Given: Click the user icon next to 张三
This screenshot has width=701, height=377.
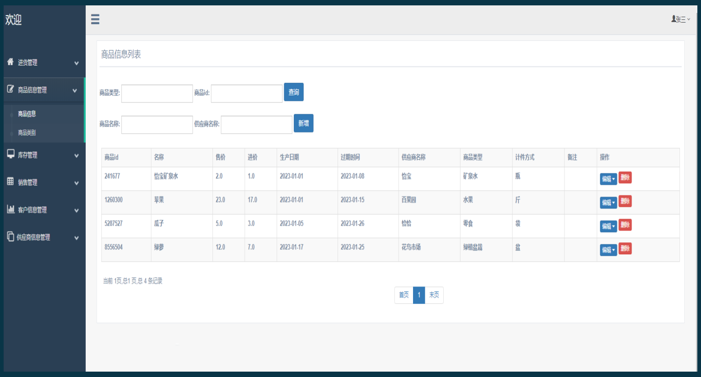Looking at the screenshot, I should [673, 19].
